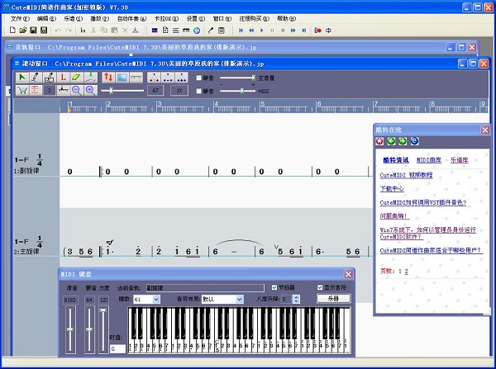Click the 乐器 instrument button
Image resolution: width=496 pixels, height=369 pixels.
332,299
